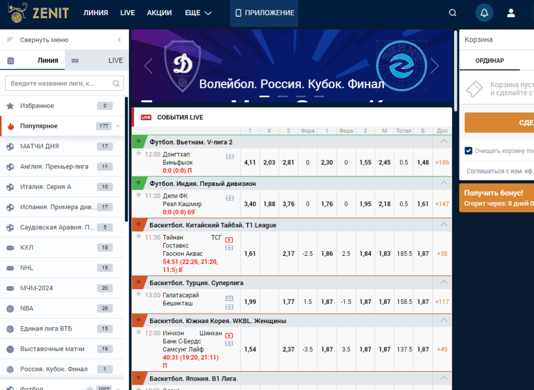Image resolution: width=534 pixels, height=390 pixels.
Task: Open ЛИНИЯ in top navigation
Action: pos(96,13)
